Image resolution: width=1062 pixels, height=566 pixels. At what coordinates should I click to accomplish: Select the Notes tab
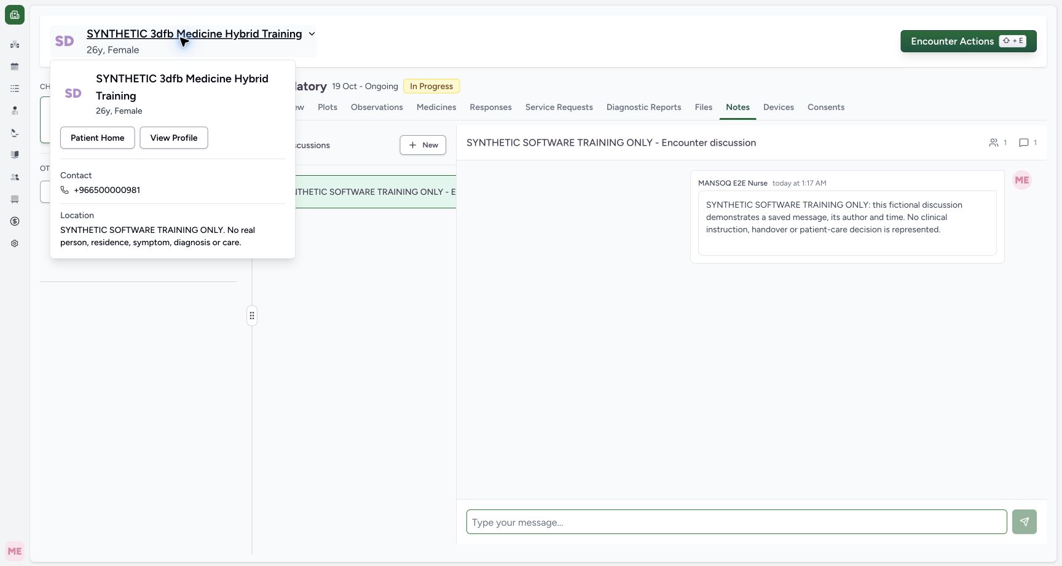[x=737, y=107]
